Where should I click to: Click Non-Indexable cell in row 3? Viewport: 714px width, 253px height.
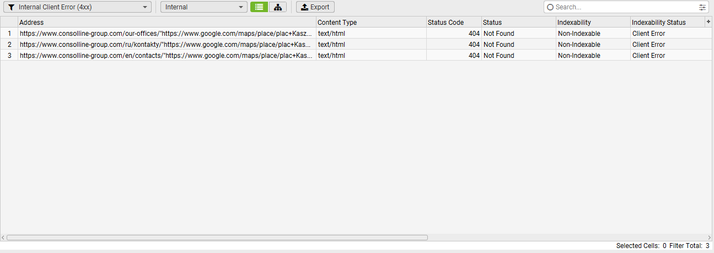(593, 55)
